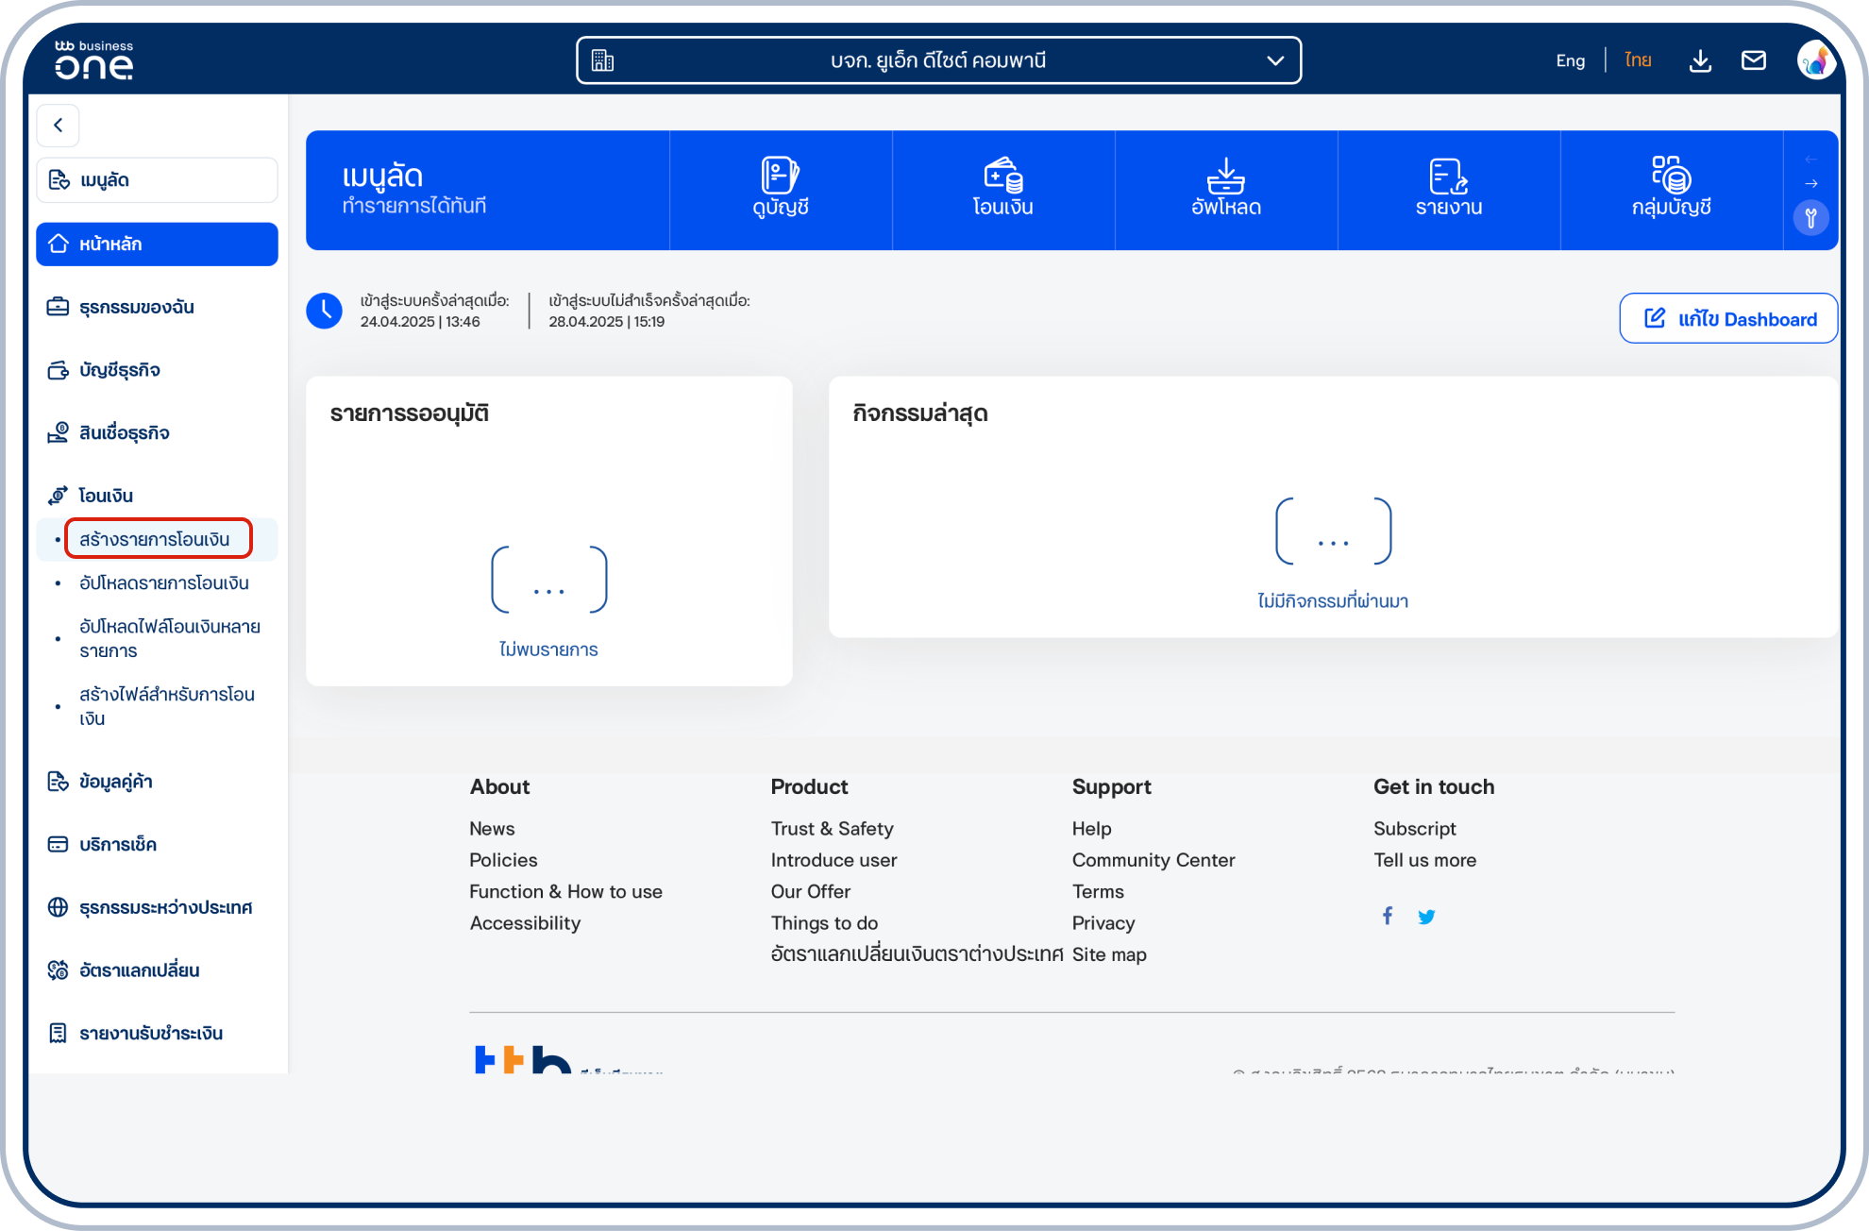
Task: Open the Community Center footer link
Action: click(x=1153, y=860)
